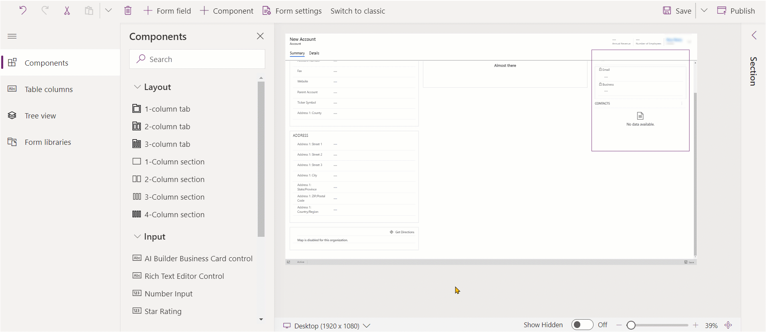Add a 1-column tab
766x332 pixels.
[x=161, y=109]
